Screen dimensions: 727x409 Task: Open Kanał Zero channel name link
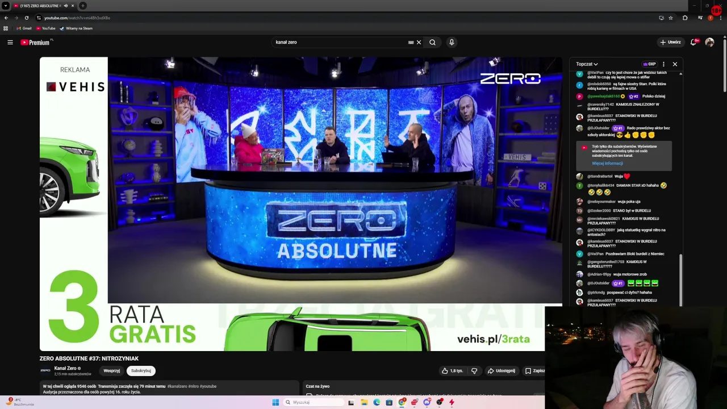click(65, 368)
